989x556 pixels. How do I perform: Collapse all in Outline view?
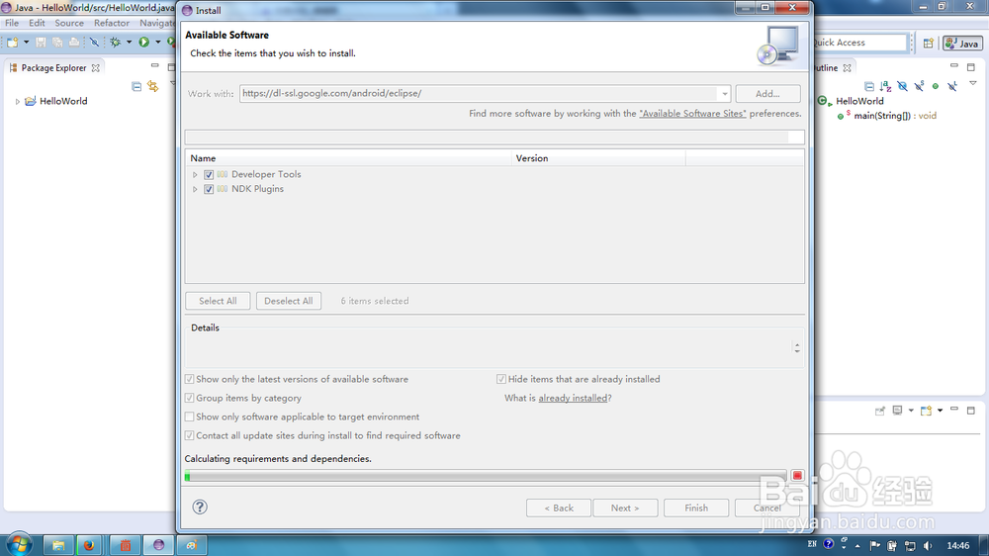[x=869, y=86]
